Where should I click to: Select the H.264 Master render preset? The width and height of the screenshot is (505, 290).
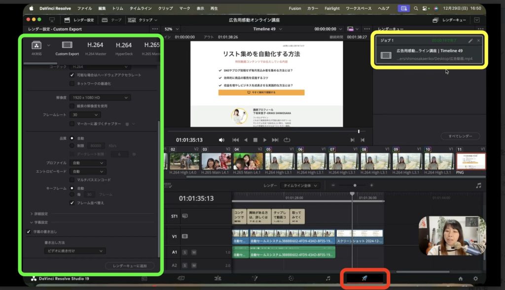click(97, 49)
